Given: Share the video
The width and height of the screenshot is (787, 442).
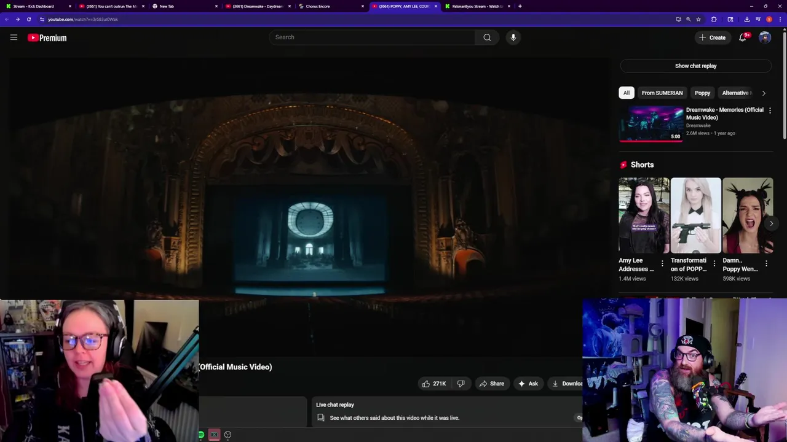Looking at the screenshot, I should click(x=491, y=384).
